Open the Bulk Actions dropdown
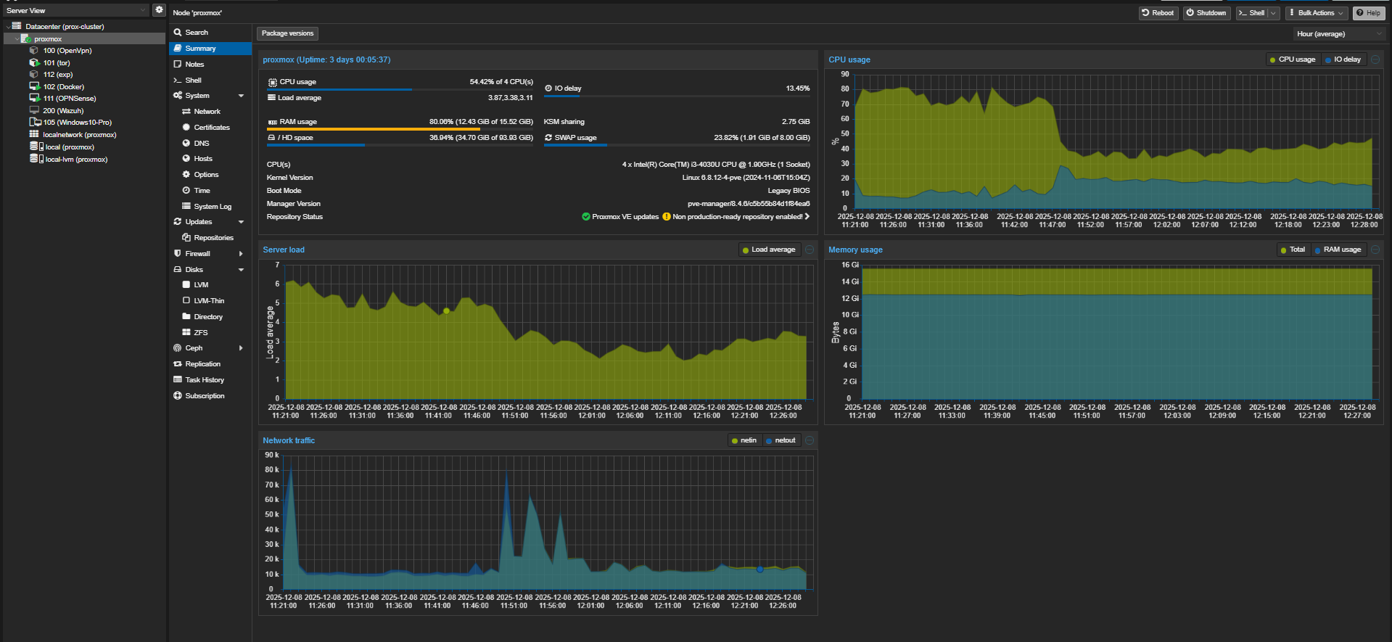Image resolution: width=1392 pixels, height=642 pixels. pos(1317,13)
